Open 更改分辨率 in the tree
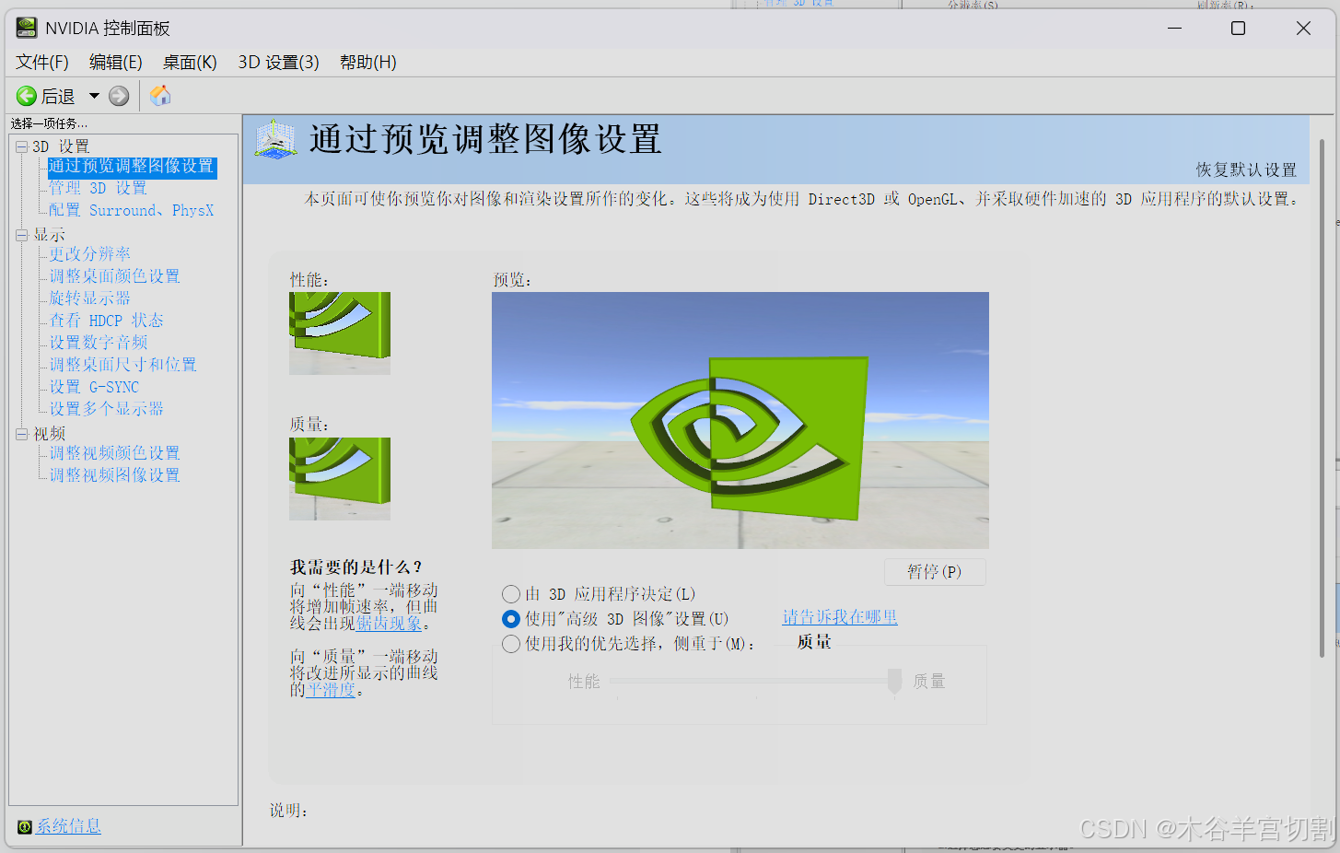This screenshot has width=1340, height=853. click(x=89, y=254)
